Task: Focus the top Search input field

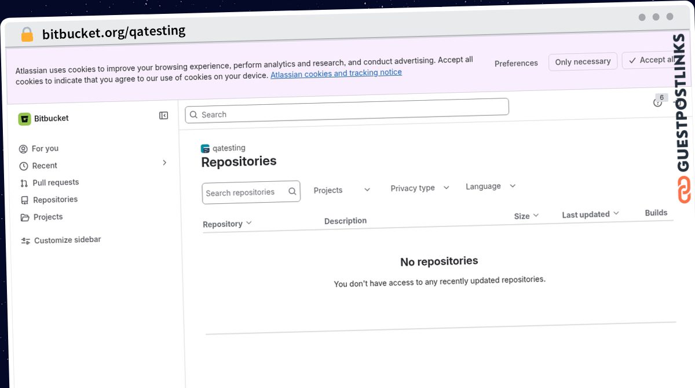Action: tap(347, 111)
